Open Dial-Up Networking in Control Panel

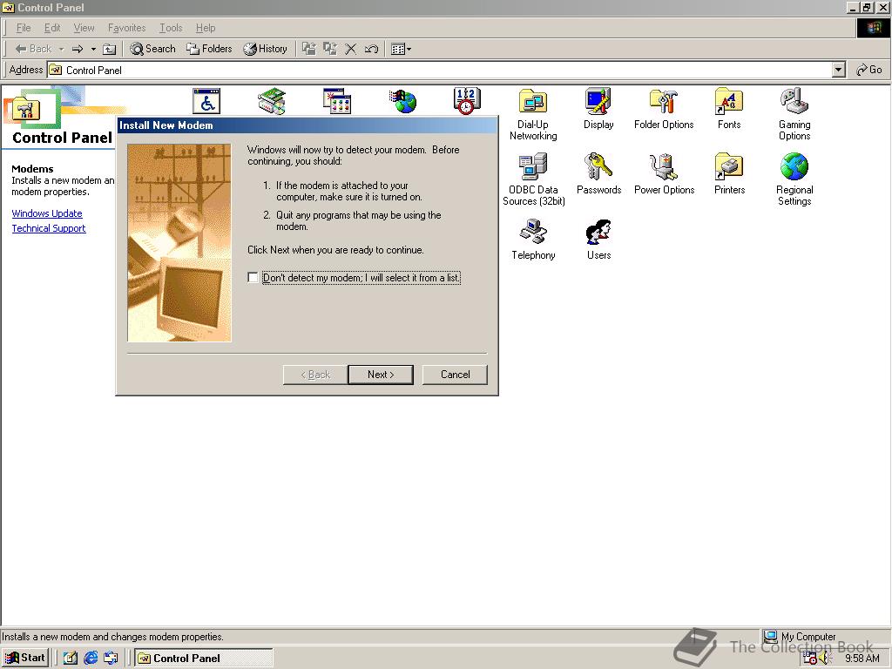click(x=533, y=114)
